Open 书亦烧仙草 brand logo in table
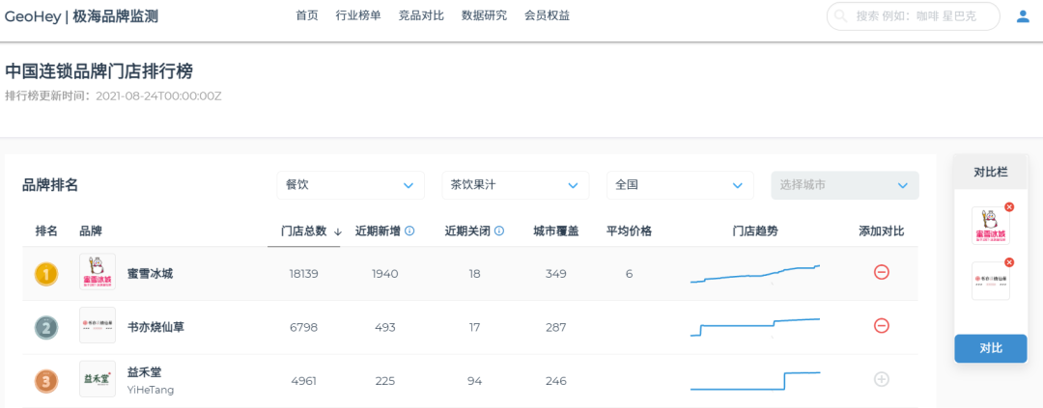 [98, 326]
